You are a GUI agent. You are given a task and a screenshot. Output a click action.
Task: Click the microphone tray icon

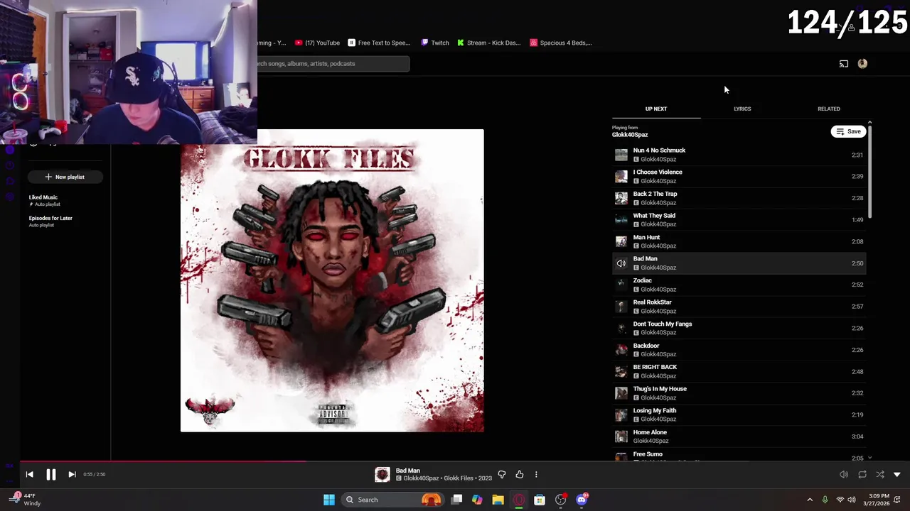pos(825,500)
